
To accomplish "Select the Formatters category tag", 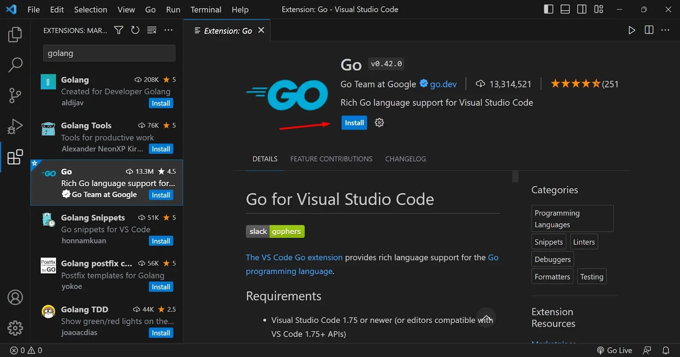I will coord(552,277).
